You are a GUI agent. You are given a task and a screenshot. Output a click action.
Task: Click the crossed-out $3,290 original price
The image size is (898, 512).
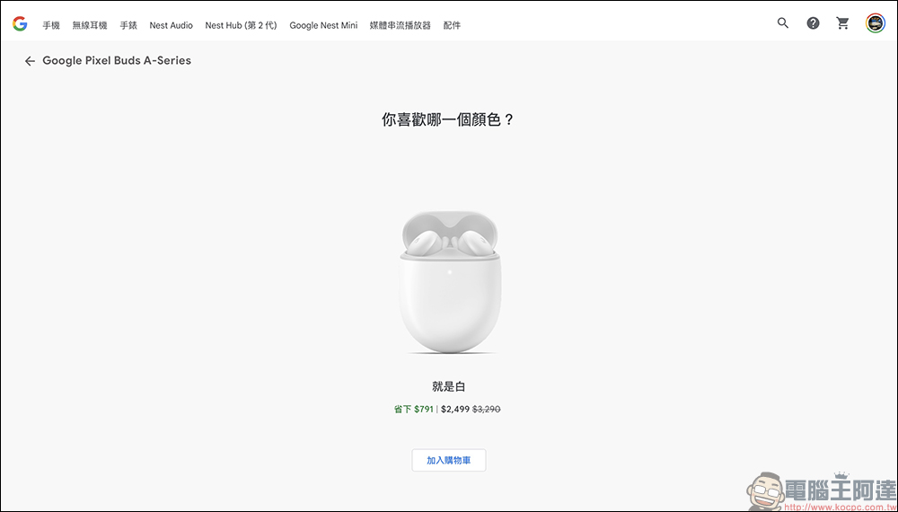tap(487, 410)
